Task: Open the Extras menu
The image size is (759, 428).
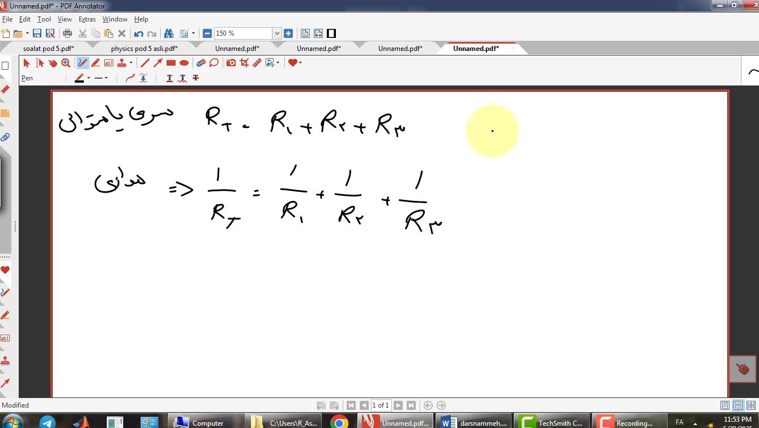Action: click(87, 19)
